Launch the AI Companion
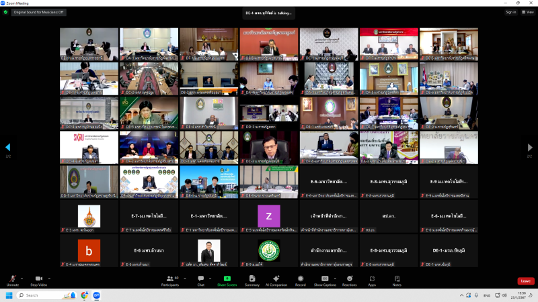This screenshot has height=302, width=538. pyautogui.click(x=276, y=280)
